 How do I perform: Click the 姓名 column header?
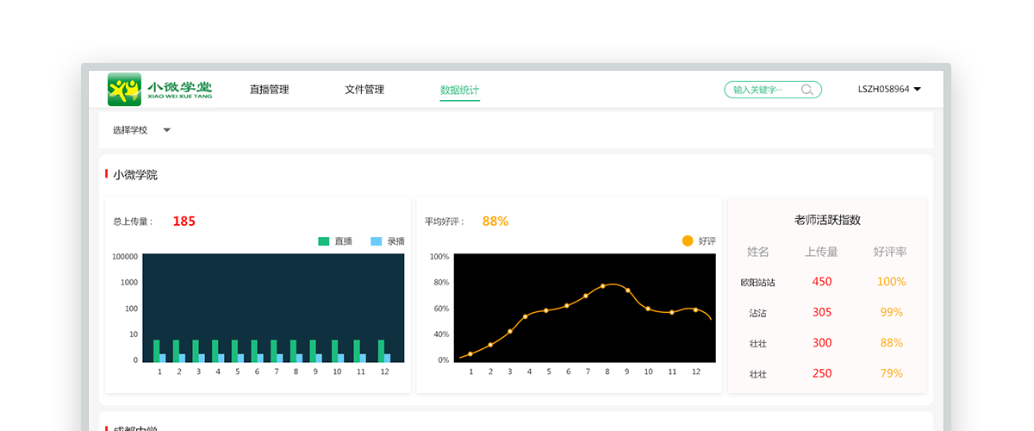click(x=758, y=252)
